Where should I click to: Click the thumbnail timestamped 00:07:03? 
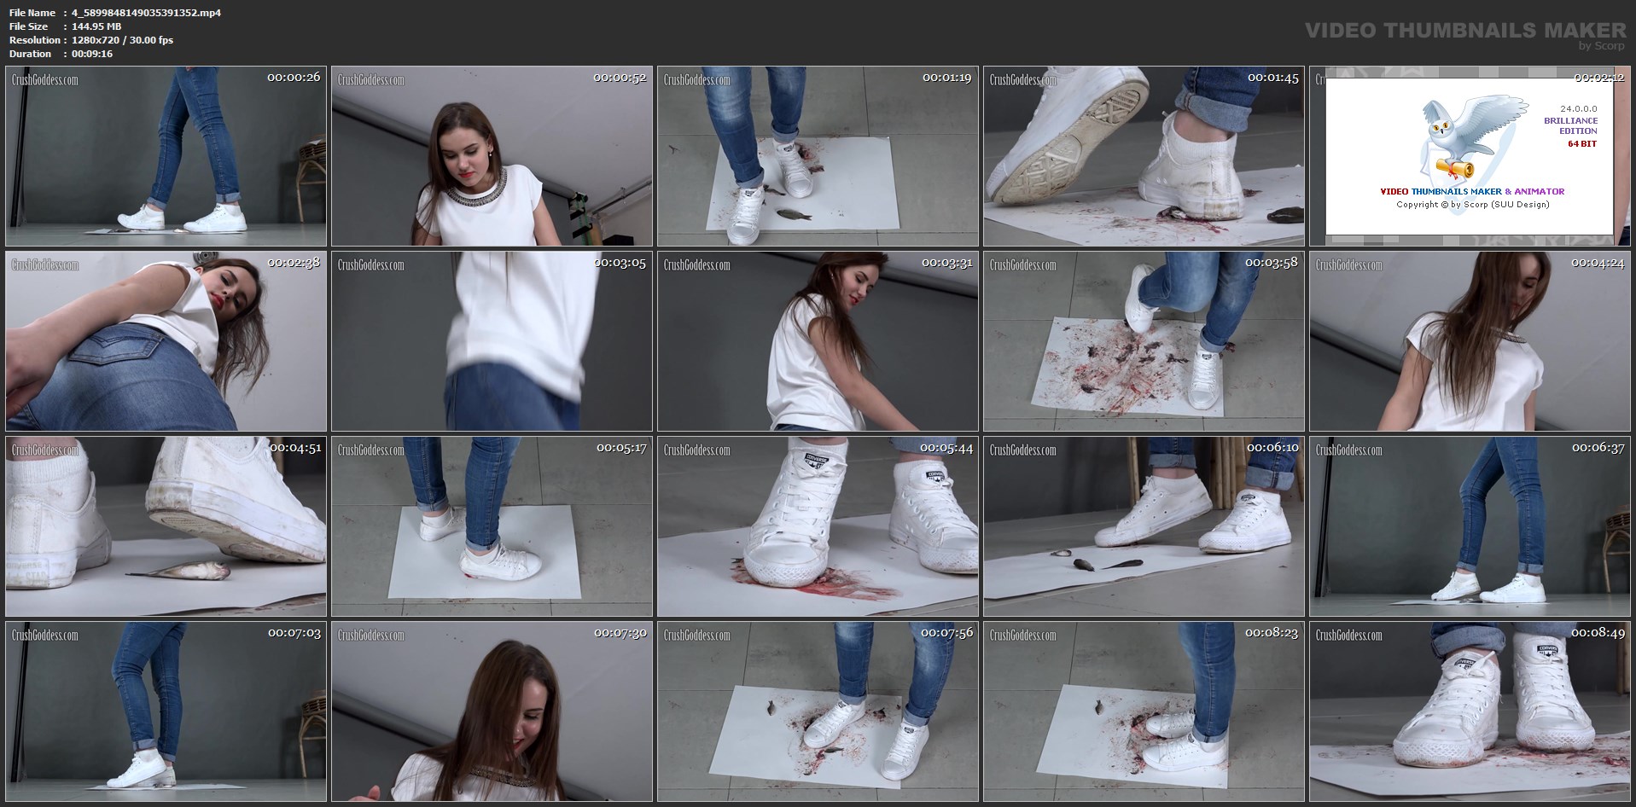click(166, 711)
